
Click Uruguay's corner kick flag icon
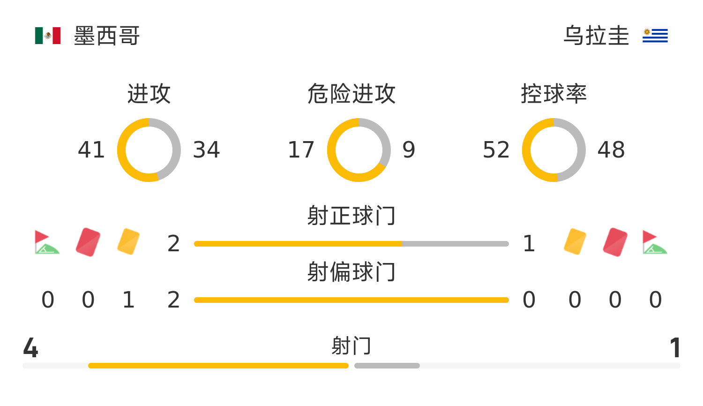coord(655,242)
